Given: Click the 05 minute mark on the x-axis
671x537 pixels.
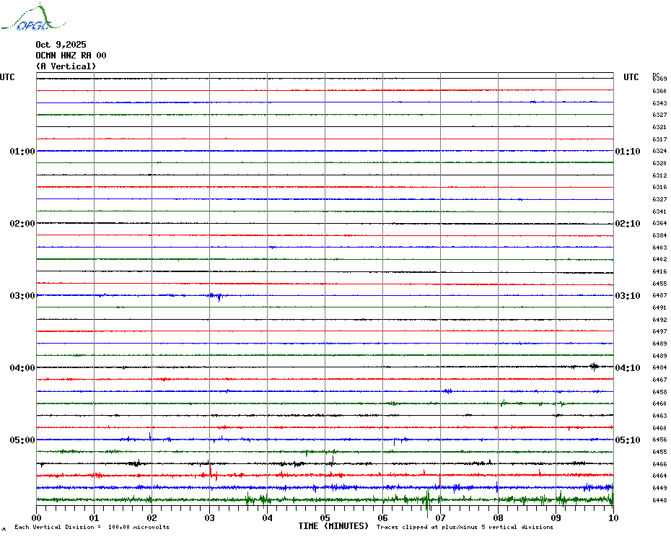Looking at the screenshot, I should [325, 518].
